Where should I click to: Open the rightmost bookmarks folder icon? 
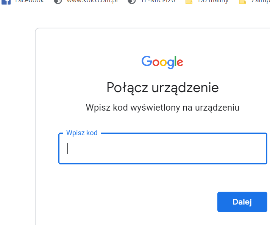pos(242,2)
